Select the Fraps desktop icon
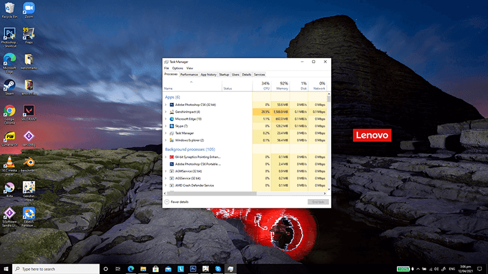488x274 pixels. coord(29,35)
